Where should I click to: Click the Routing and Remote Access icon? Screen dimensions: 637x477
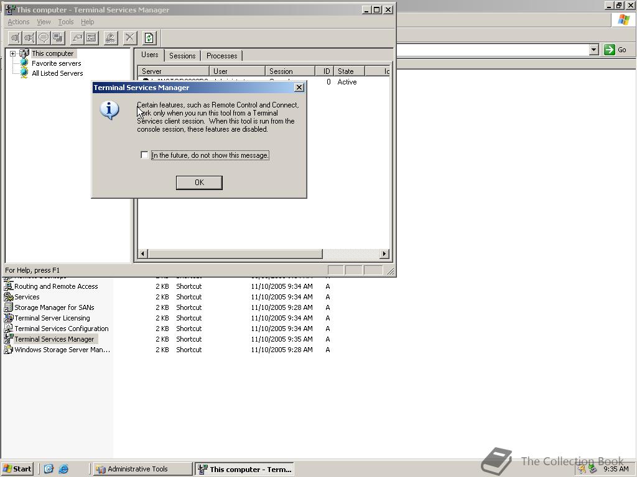[x=8, y=286]
